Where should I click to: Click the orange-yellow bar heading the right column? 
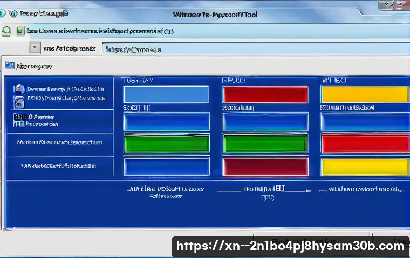tap(365, 95)
